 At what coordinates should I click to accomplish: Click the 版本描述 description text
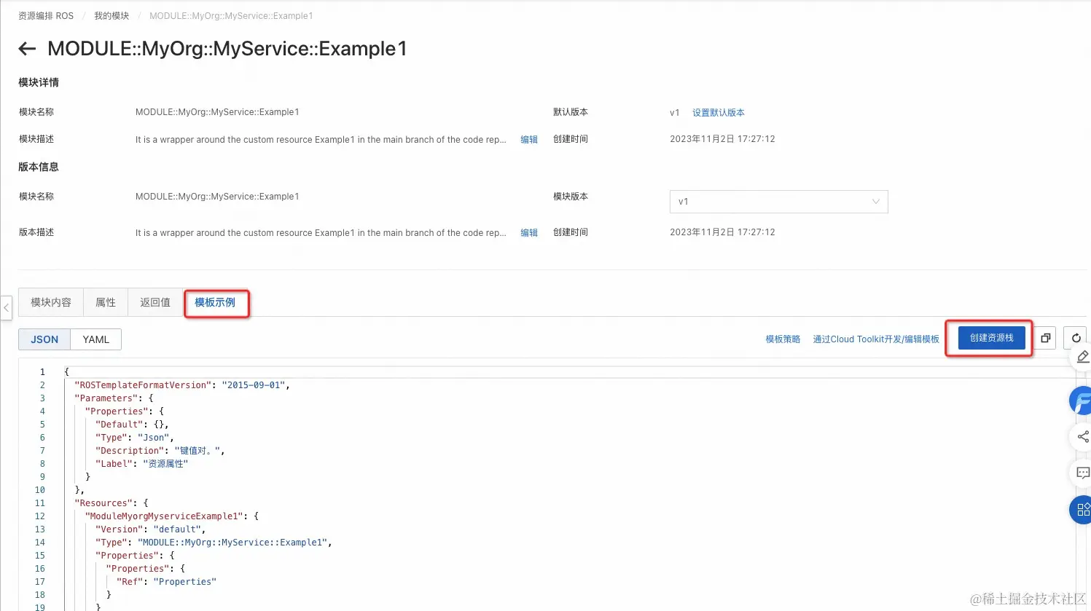click(321, 233)
